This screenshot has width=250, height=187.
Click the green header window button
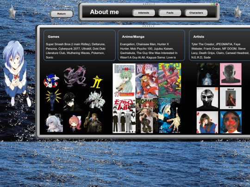pos(214,4)
